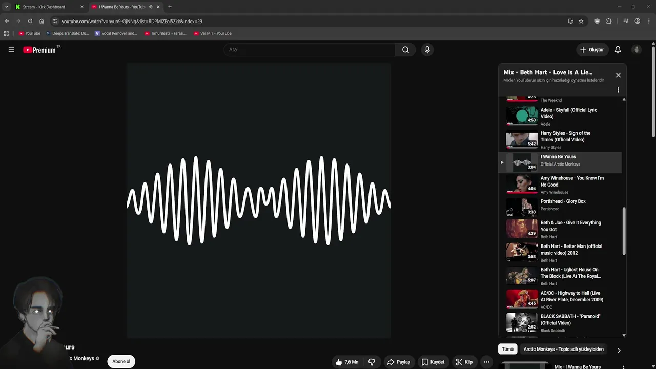Play Harry Styles - Sign of the Times

point(560,140)
